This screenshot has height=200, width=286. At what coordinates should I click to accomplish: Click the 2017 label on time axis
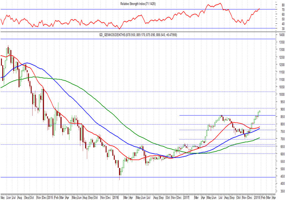(x=186, y=197)
